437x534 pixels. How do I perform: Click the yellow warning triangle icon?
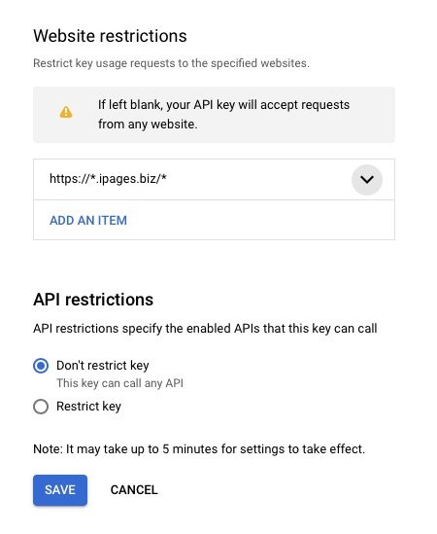click(66, 112)
